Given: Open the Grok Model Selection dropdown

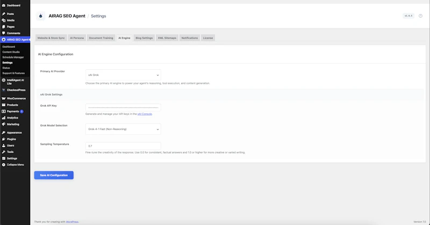Looking at the screenshot, I should (123, 129).
